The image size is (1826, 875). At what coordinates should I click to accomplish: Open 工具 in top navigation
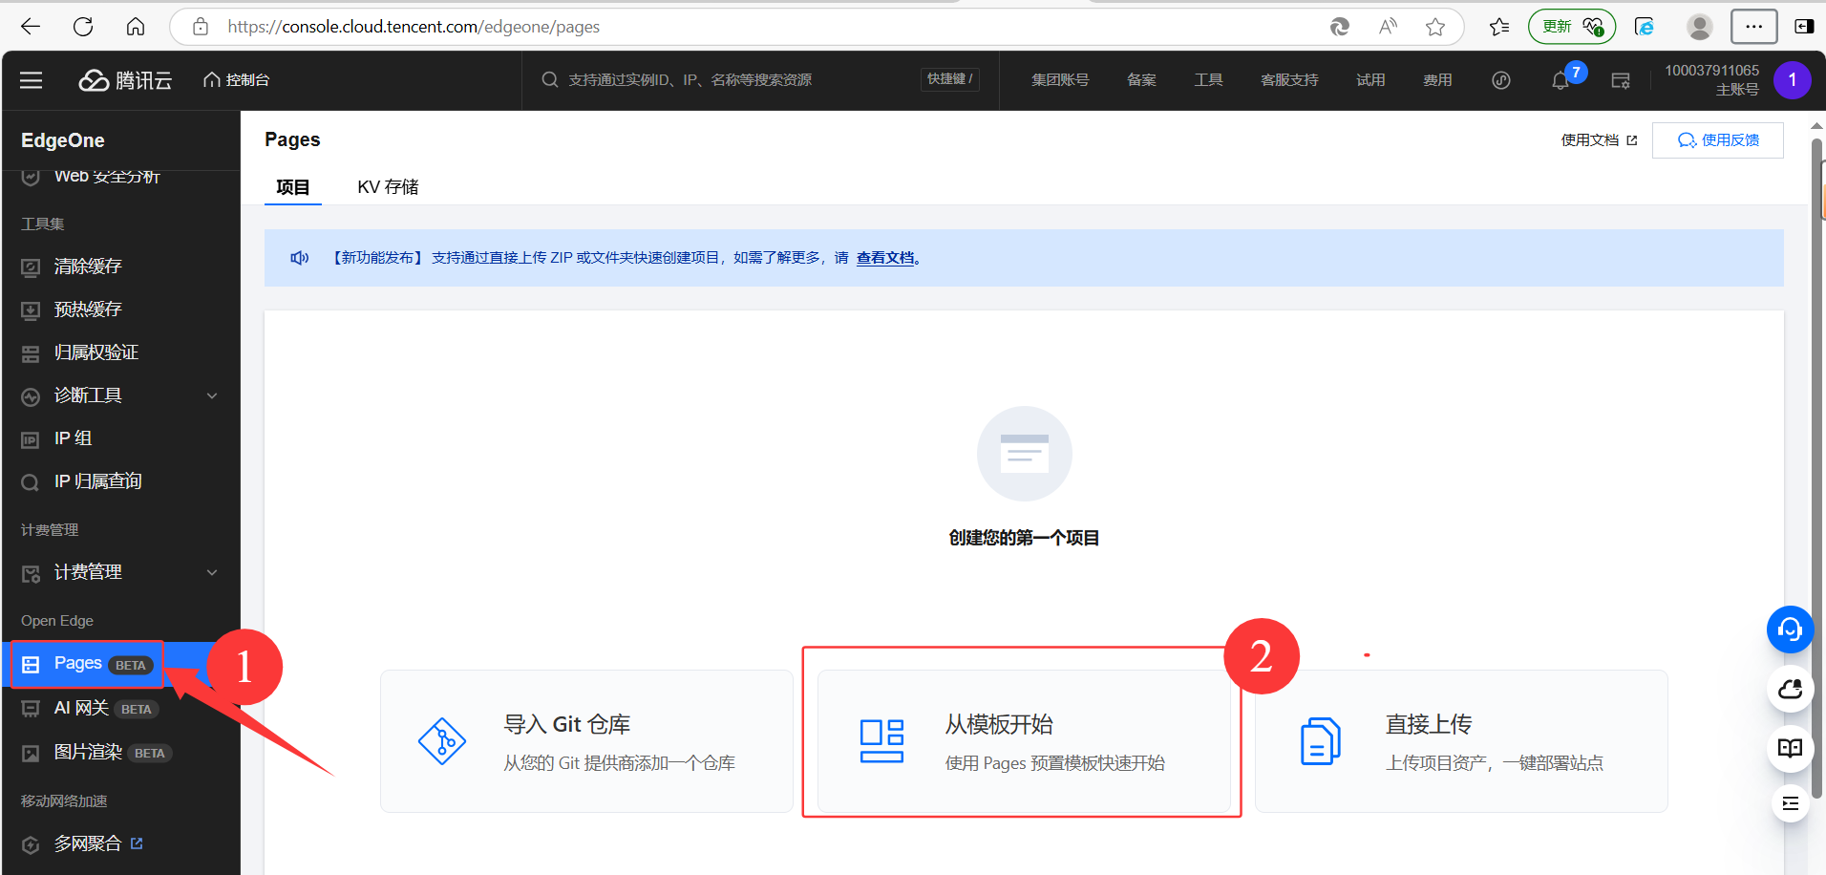(1208, 80)
